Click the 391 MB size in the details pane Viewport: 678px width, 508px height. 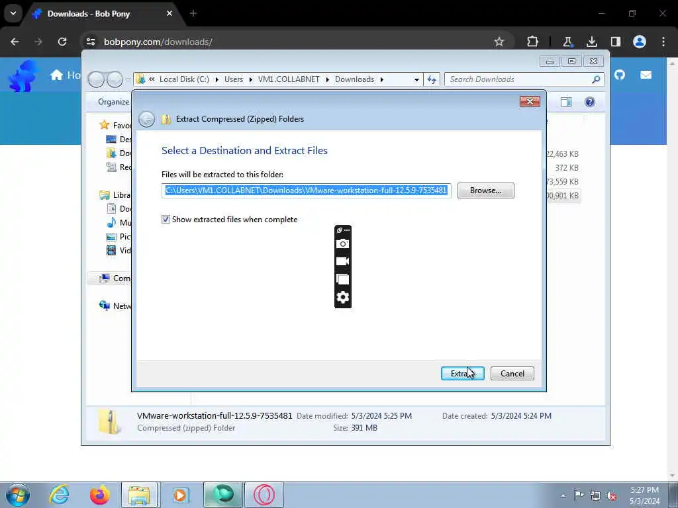tap(364, 428)
